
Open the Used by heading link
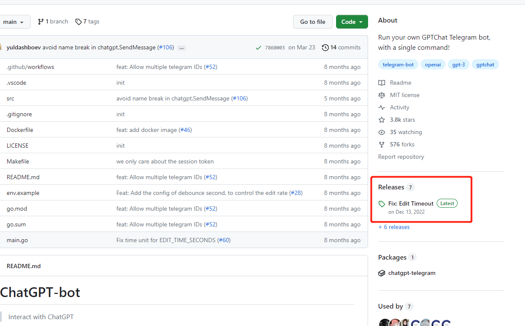391,306
